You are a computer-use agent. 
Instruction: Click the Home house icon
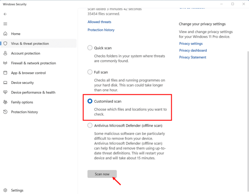(5, 34)
